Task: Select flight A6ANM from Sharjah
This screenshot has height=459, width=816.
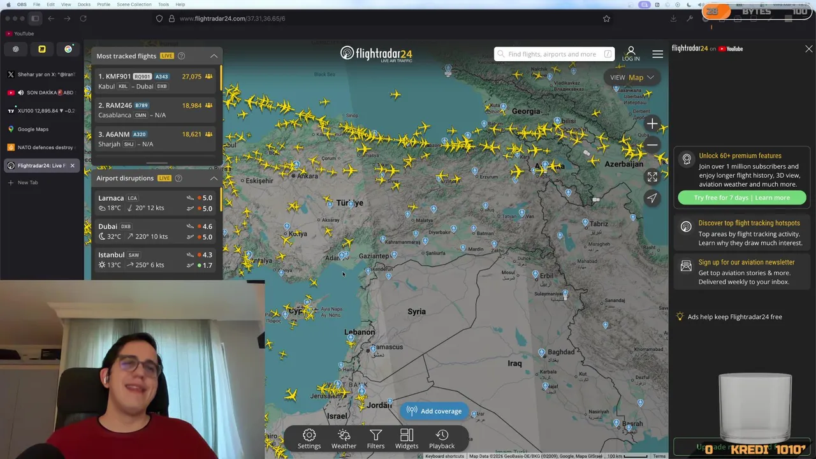Action: pyautogui.click(x=156, y=139)
